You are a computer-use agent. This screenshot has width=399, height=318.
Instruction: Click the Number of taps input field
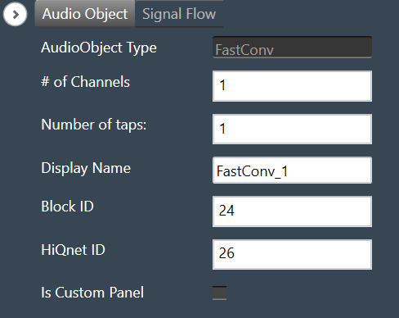[x=292, y=129]
